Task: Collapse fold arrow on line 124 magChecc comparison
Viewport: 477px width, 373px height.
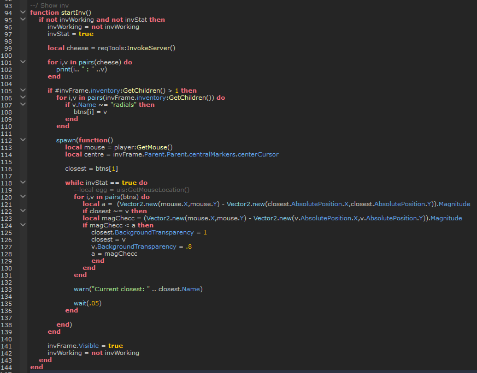Action: (x=23, y=225)
